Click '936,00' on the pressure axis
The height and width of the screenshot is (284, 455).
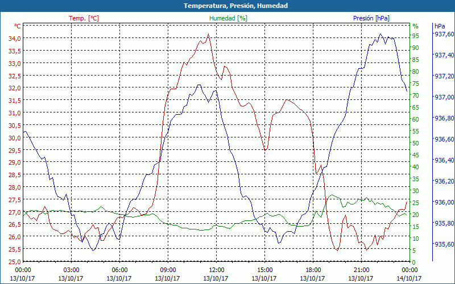tap(444, 202)
